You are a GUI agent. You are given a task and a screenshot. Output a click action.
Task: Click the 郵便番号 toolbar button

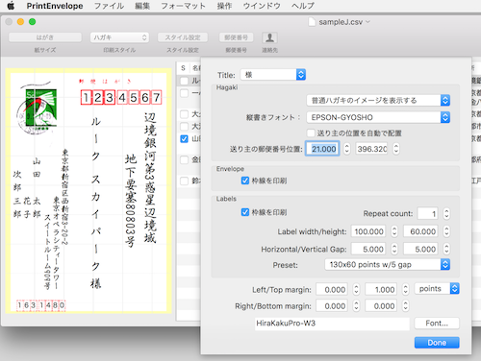coord(236,37)
